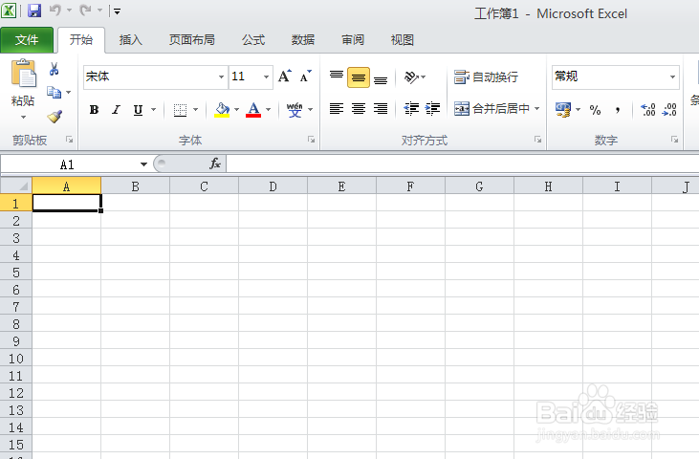Click the Increase Indent icon
699x459 pixels.
coord(432,109)
